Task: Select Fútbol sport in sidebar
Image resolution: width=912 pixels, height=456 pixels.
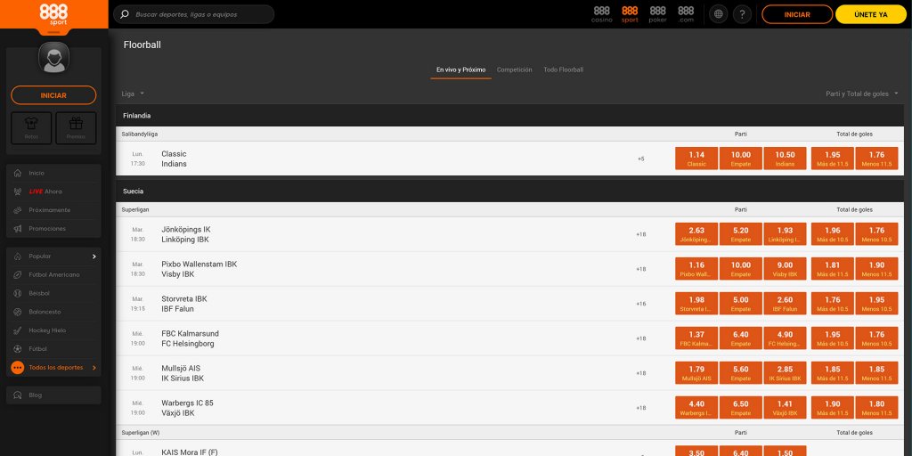Action: [x=53, y=349]
